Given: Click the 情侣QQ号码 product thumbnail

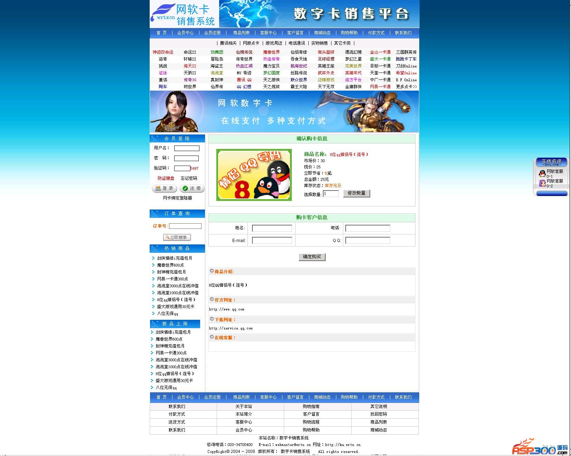Looking at the screenshot, I should (254, 175).
